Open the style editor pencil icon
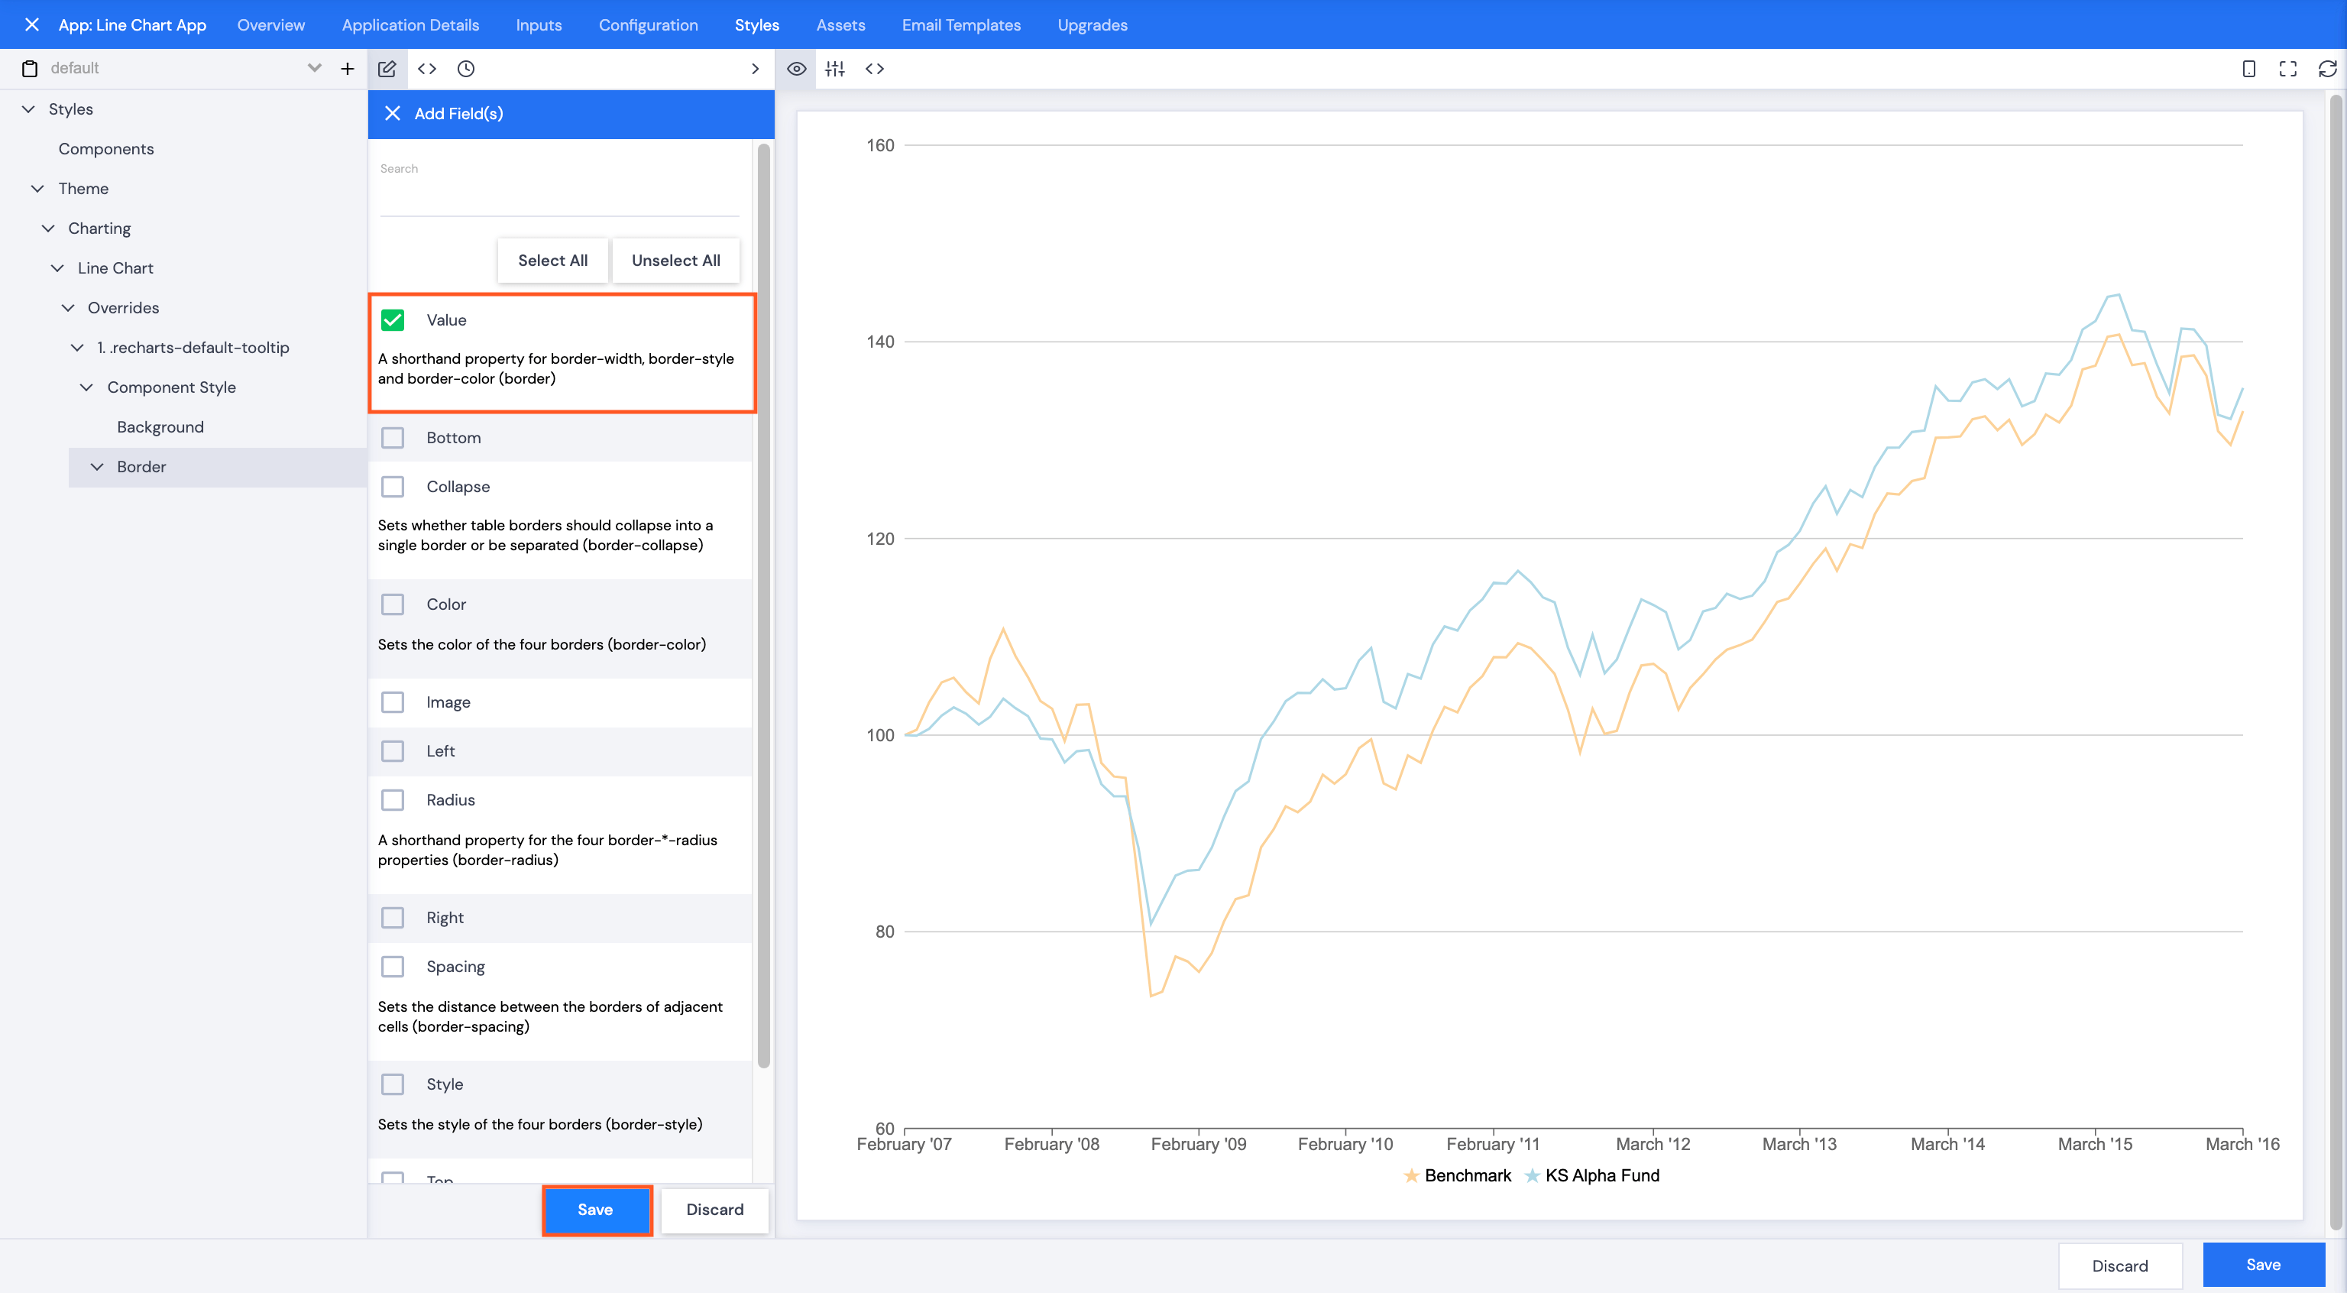Image resolution: width=2347 pixels, height=1293 pixels. (387, 68)
